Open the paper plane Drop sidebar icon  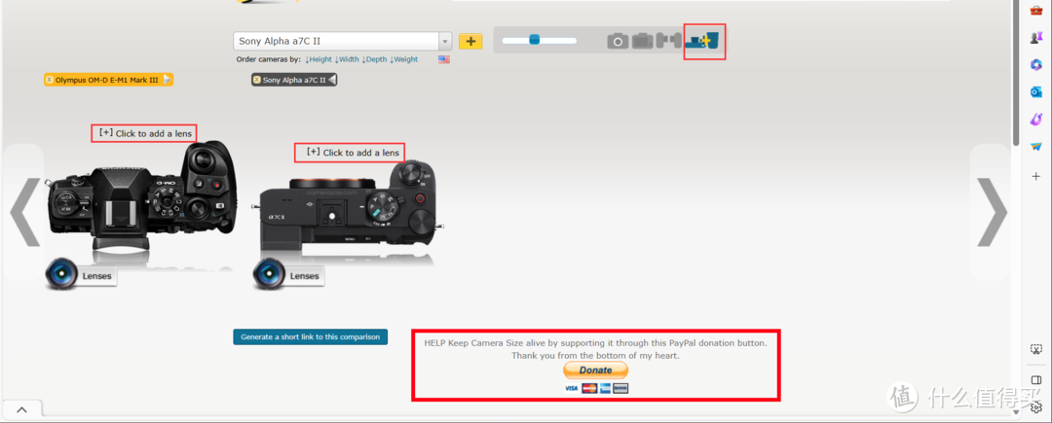click(1035, 146)
